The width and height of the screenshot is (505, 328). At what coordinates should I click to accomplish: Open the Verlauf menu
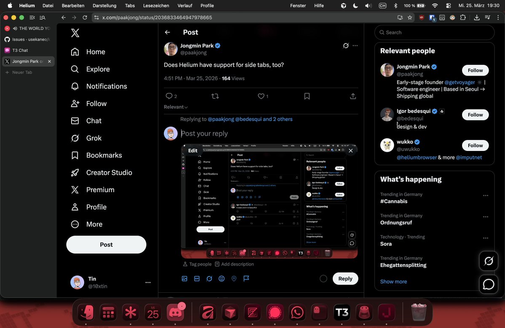coord(185,5)
